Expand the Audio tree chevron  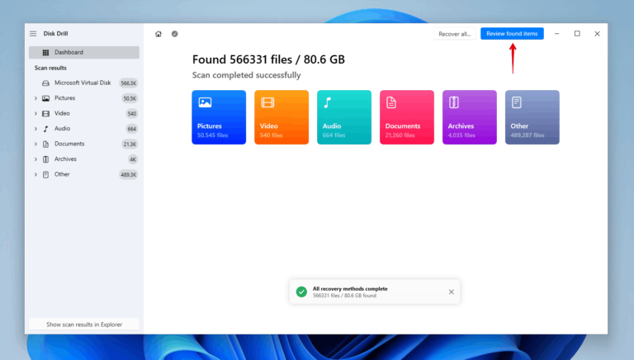pyautogui.click(x=35, y=129)
